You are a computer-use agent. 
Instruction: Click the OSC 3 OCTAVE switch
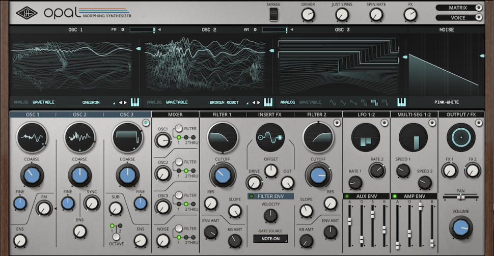coord(116,237)
